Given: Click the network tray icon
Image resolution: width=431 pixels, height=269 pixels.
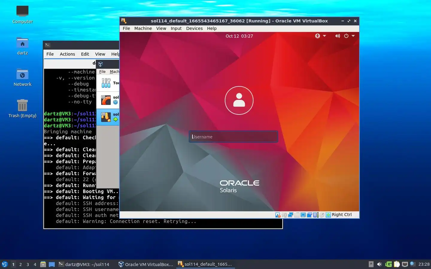Looking at the screenshot, I should coord(405,264).
